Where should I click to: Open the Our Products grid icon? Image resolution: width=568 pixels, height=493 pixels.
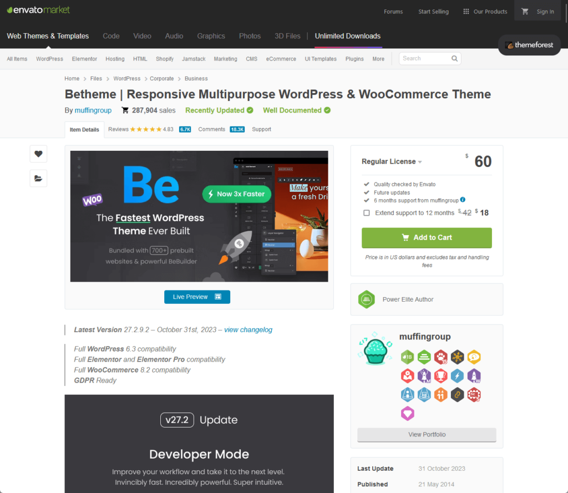tap(466, 12)
